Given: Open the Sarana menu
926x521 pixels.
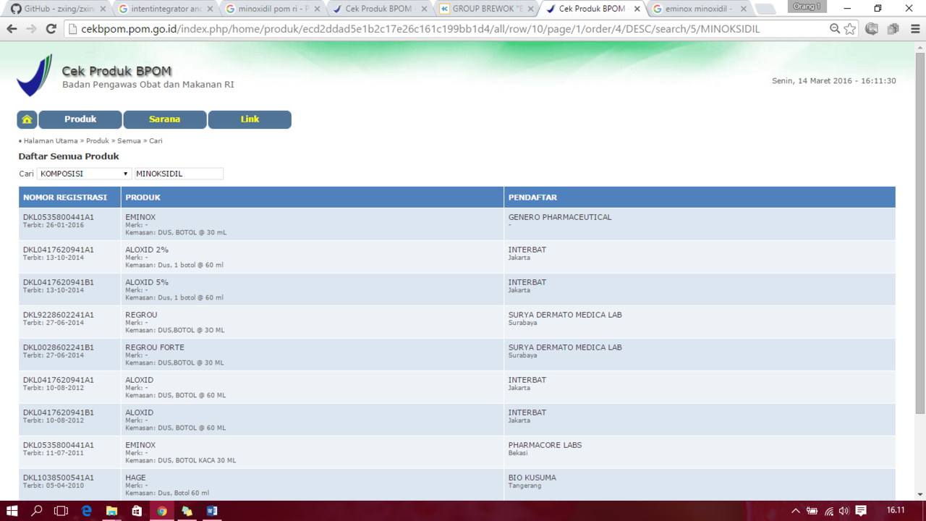Looking at the screenshot, I should (x=165, y=119).
